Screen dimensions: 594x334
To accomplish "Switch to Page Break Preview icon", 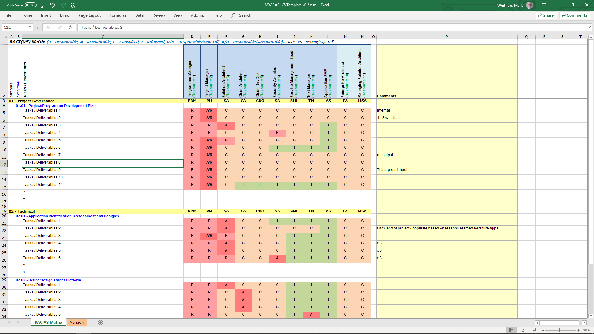I will pyautogui.click(x=535, y=330).
